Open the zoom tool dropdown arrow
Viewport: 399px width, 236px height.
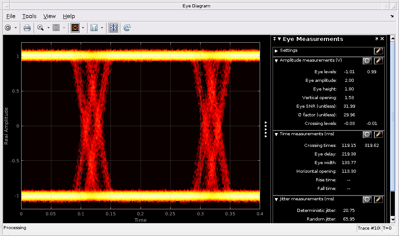tap(48, 28)
